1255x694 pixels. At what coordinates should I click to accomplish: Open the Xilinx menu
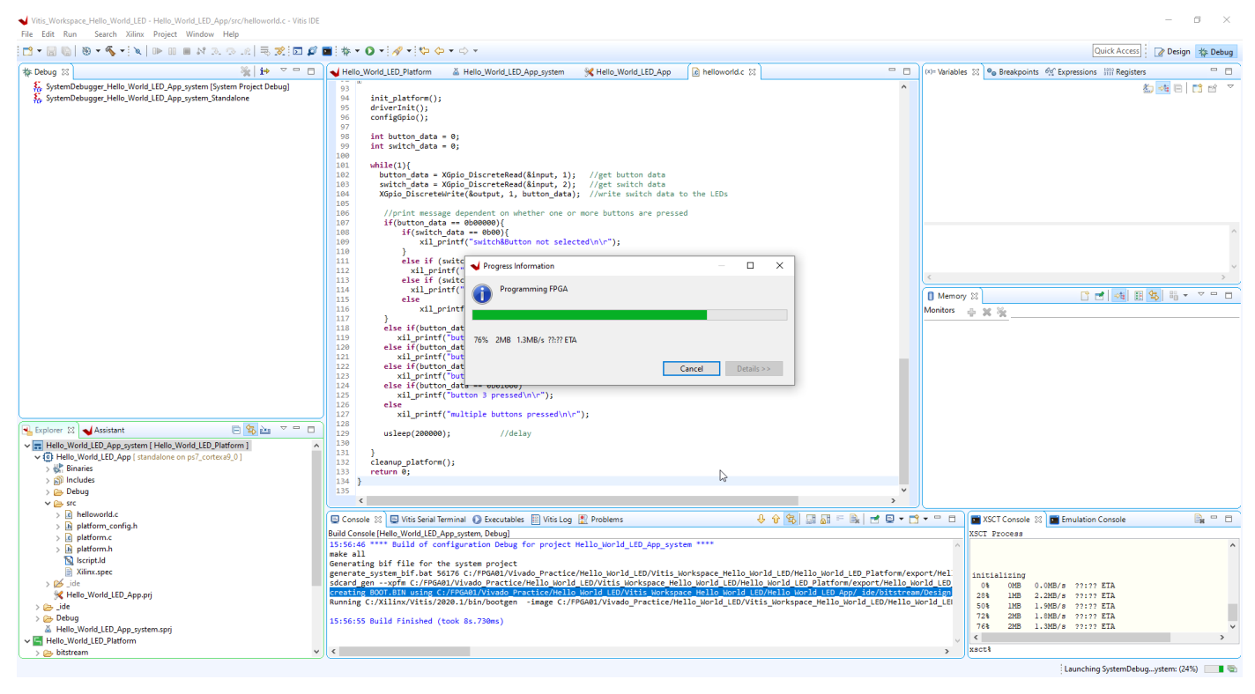(135, 34)
